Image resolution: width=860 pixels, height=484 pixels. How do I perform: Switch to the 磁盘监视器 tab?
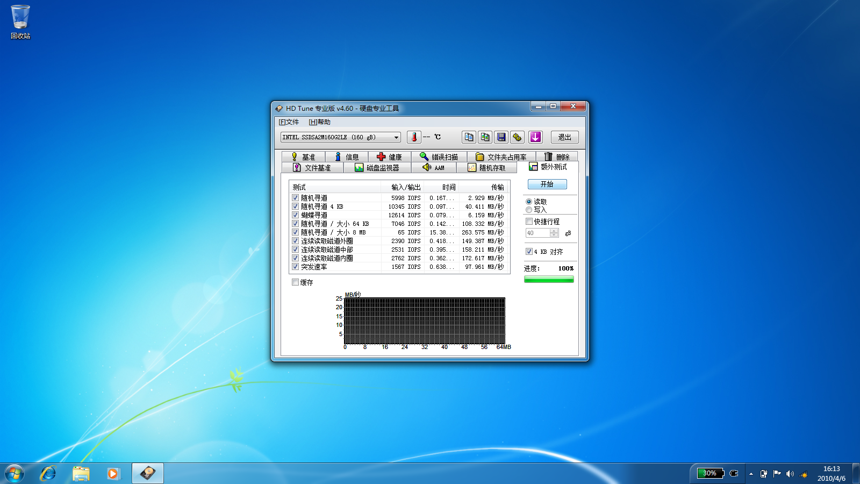[377, 168]
